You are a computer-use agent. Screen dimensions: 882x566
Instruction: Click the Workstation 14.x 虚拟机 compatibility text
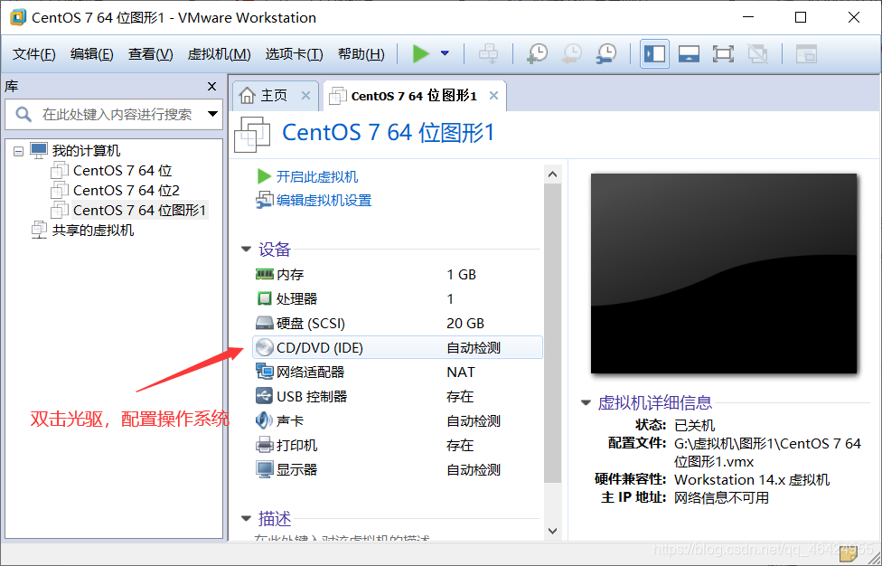752,480
